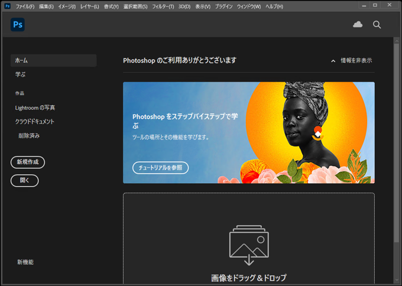The image size is (402, 286).
Task: Open the フィルター(T) menu
Action: 163,6
